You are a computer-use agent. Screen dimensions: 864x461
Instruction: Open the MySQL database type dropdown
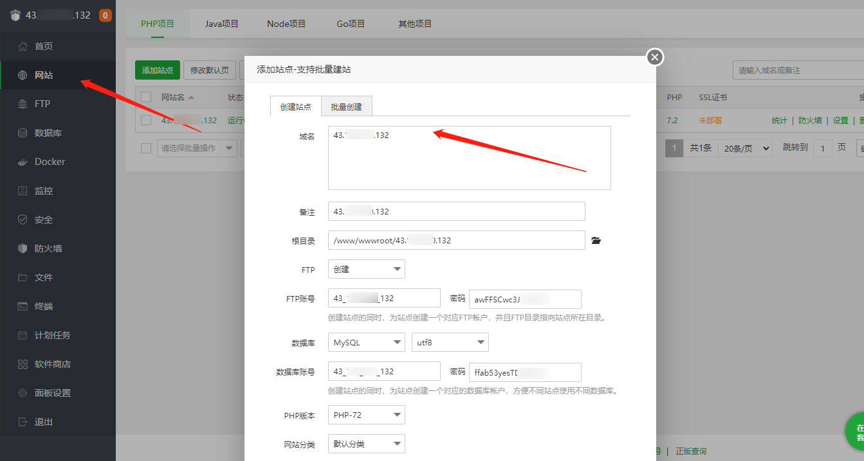pyautogui.click(x=366, y=343)
